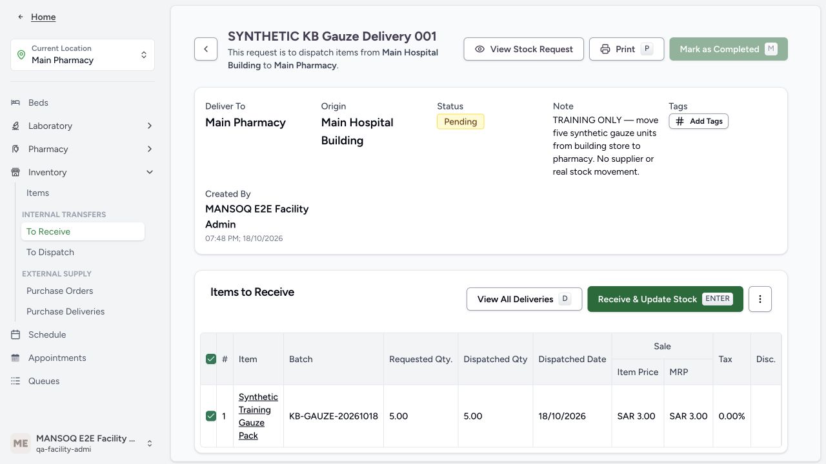The image size is (826, 464).
Task: Toggle the select-all checkbox in table header
Action: (211, 359)
